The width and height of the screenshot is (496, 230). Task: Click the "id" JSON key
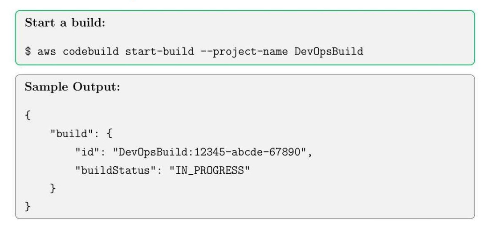[x=90, y=154]
